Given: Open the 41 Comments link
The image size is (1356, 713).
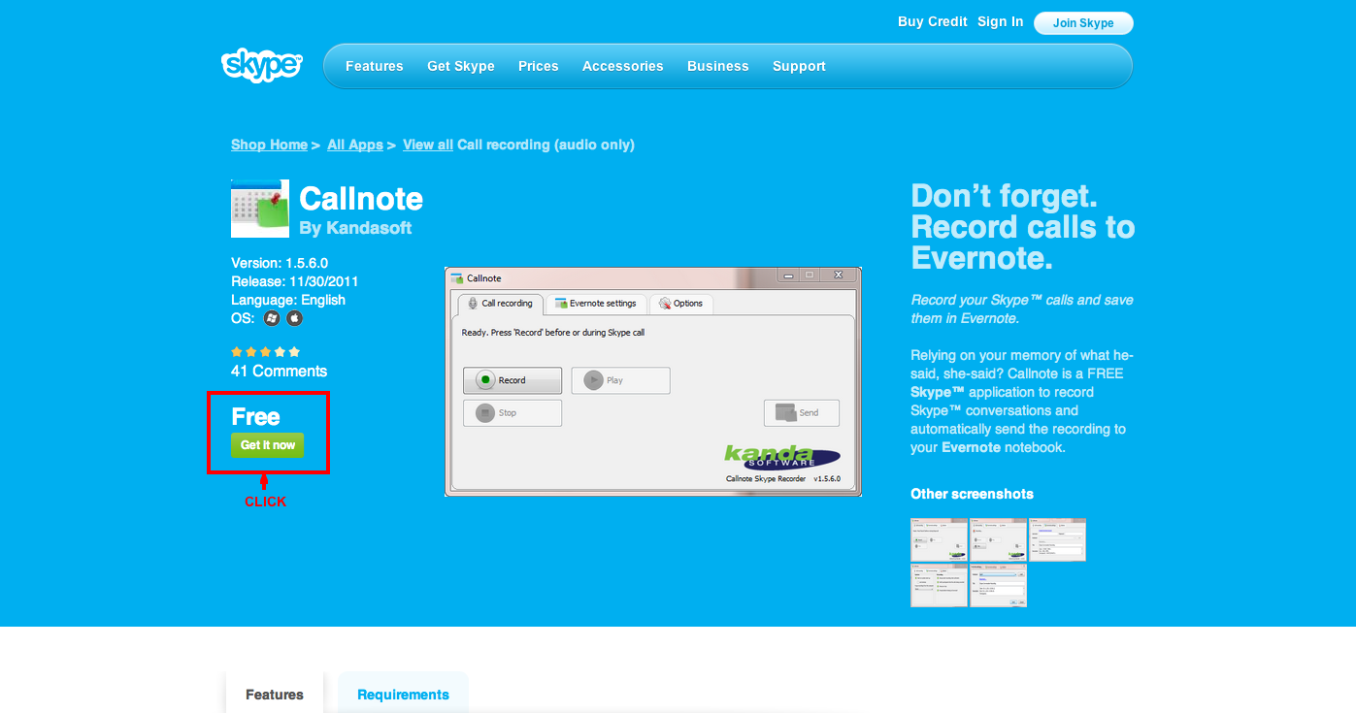Looking at the screenshot, I should (279, 372).
